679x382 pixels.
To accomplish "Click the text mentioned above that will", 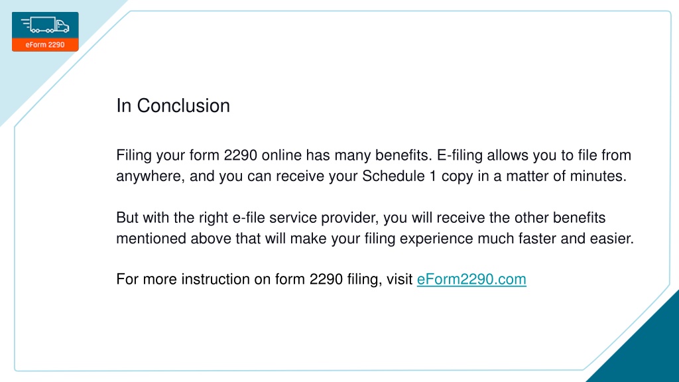I will click(x=202, y=238).
